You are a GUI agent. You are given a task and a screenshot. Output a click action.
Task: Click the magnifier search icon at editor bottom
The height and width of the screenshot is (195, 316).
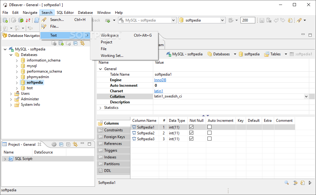coord(286,182)
